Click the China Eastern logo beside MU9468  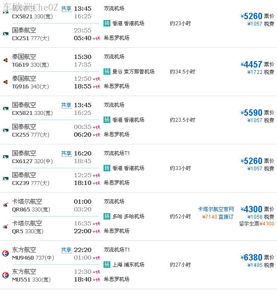click(x=6, y=253)
